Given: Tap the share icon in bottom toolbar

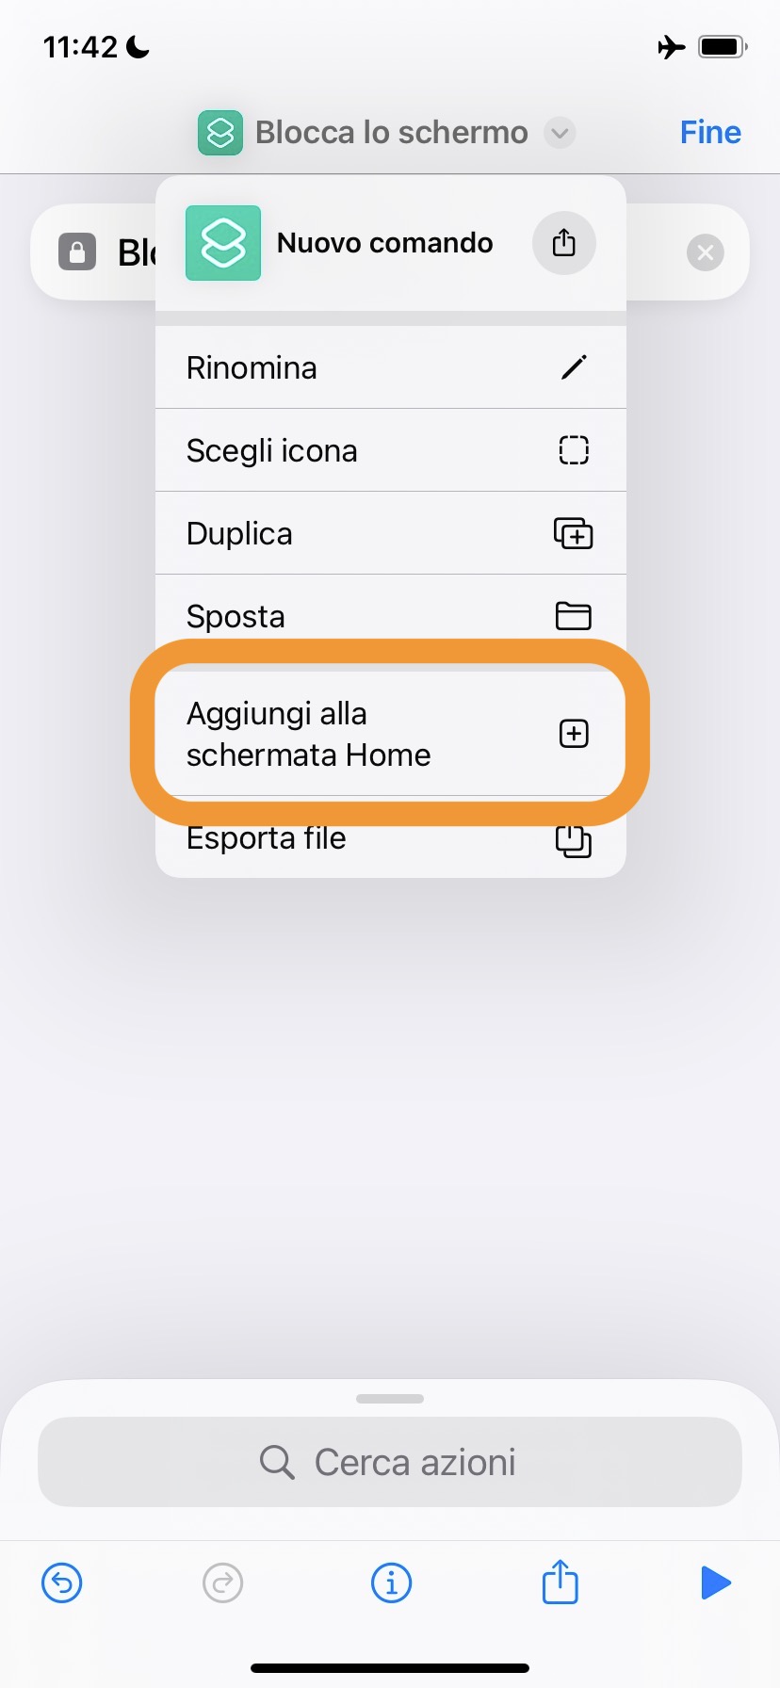Looking at the screenshot, I should 560,1582.
